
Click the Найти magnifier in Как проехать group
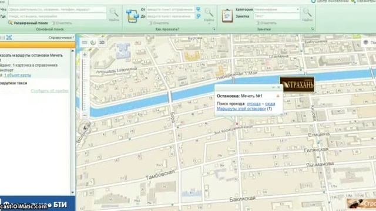pos(209,14)
